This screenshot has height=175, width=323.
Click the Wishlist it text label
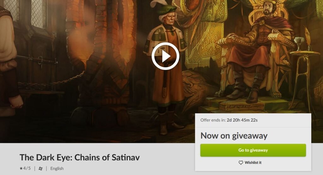(x=253, y=162)
